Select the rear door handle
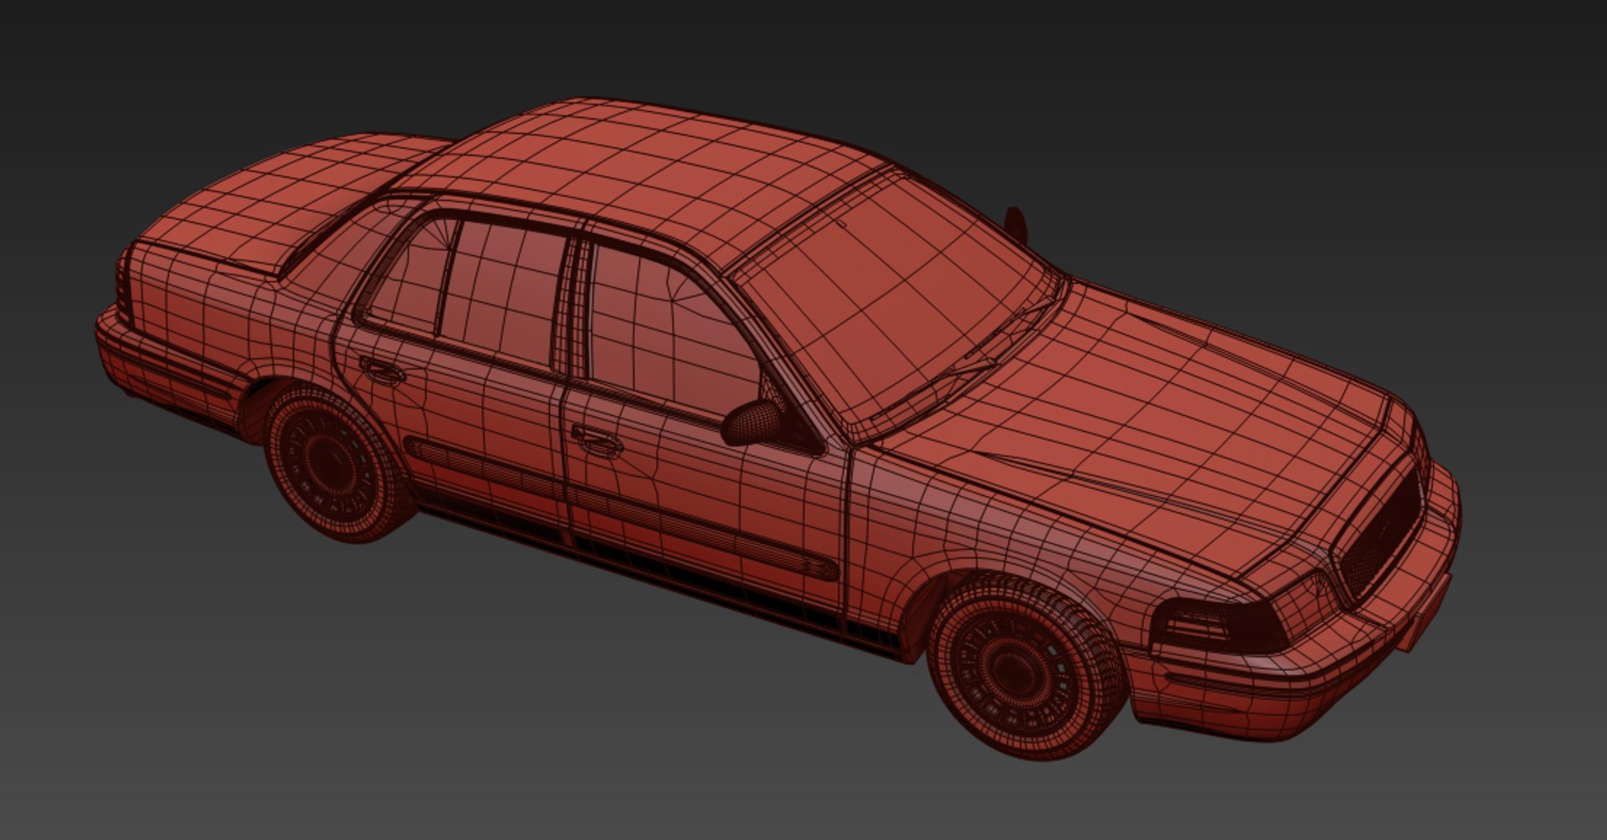The height and width of the screenshot is (840, 1607). [382, 370]
